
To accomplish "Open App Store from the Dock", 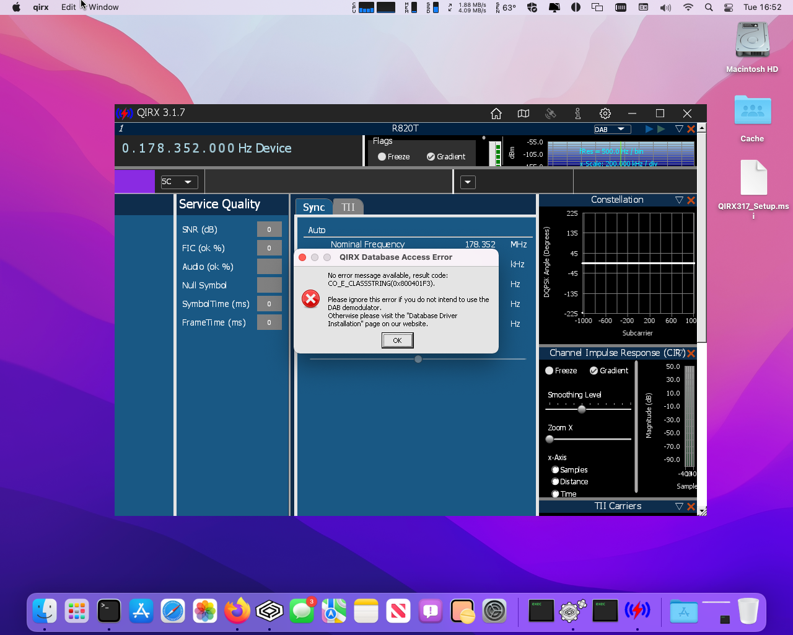I will (x=141, y=611).
